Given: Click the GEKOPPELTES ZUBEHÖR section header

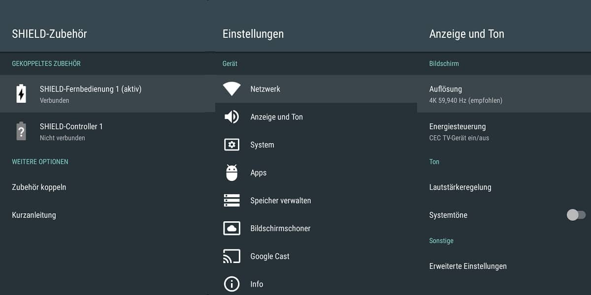Looking at the screenshot, I should pyautogui.click(x=46, y=63).
